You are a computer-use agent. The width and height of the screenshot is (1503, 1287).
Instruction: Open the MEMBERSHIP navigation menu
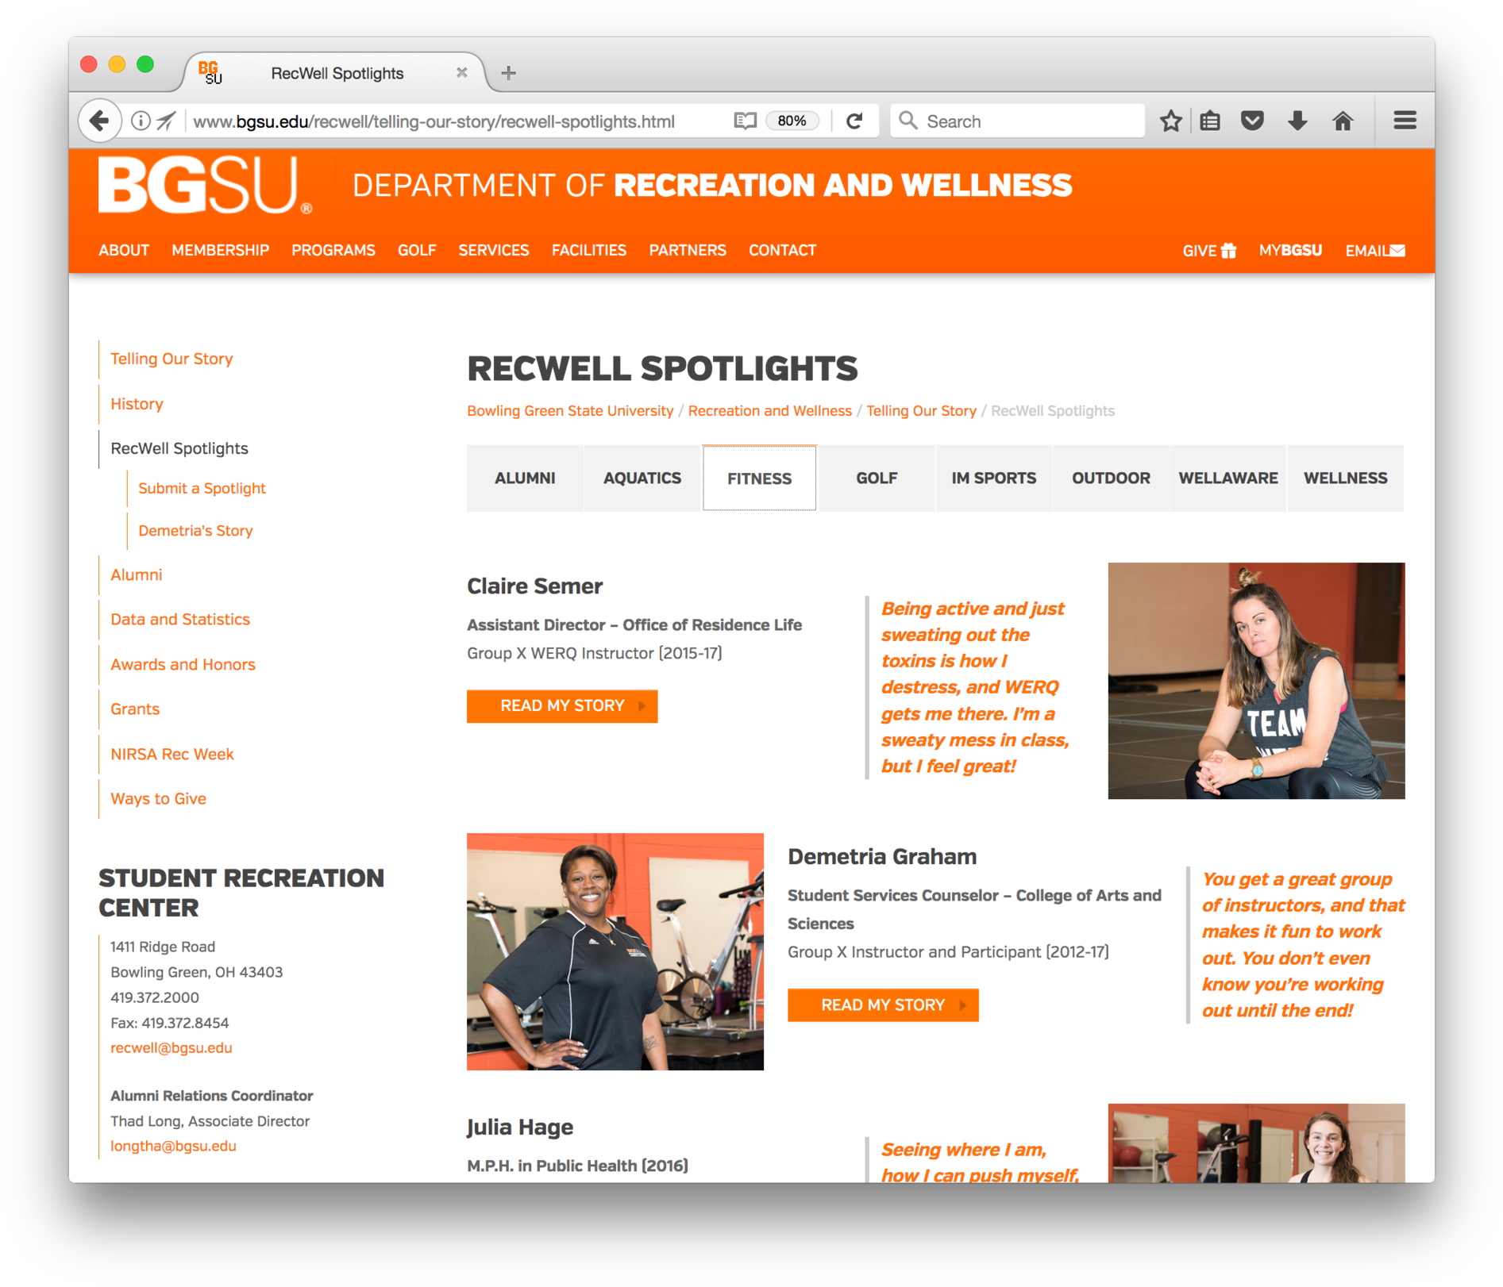(220, 251)
